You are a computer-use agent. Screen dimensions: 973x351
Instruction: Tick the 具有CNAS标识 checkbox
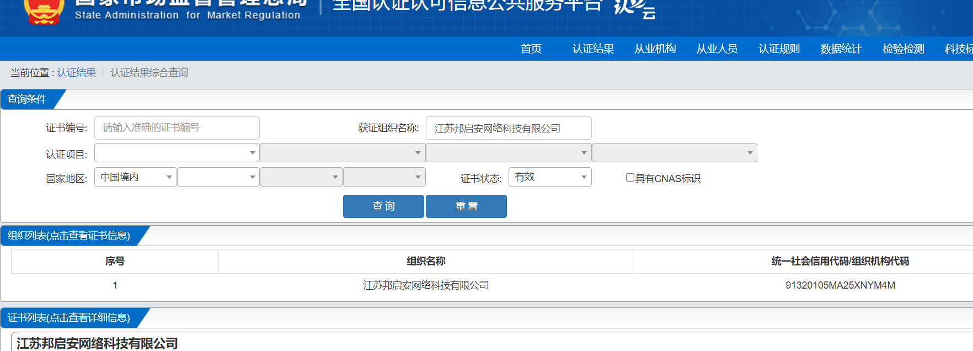(630, 178)
